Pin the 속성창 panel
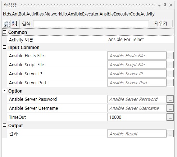Image resolution: width=177 pixels, height=157 pixels. coord(165,5)
